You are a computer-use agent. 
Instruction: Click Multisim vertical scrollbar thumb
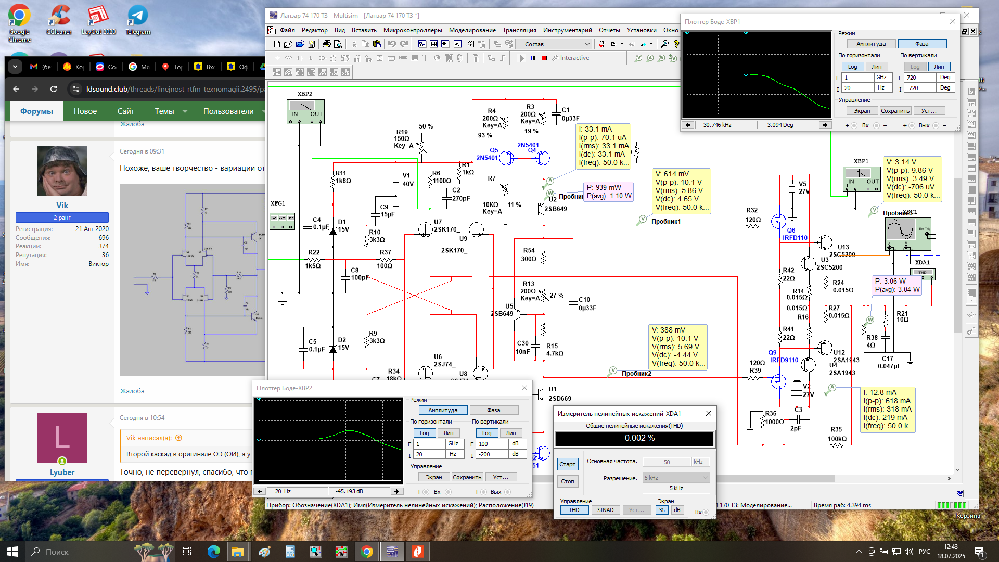957,255
